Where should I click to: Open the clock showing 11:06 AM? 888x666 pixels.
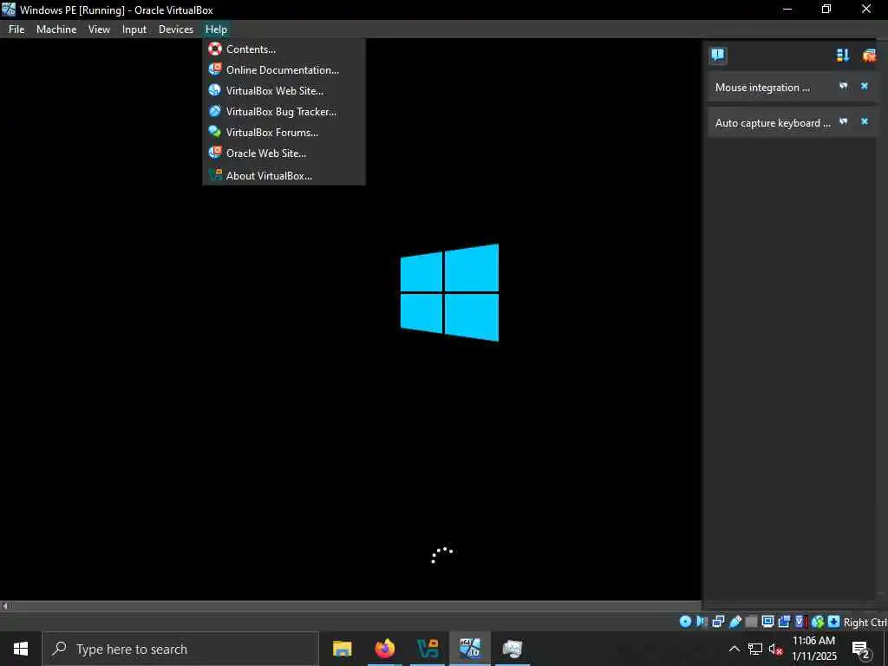tap(813, 649)
